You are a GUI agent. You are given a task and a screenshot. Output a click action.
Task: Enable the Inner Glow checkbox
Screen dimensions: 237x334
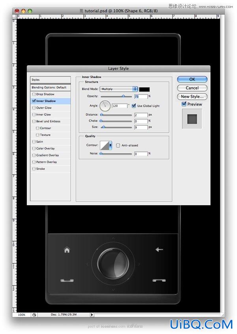pos(34,114)
